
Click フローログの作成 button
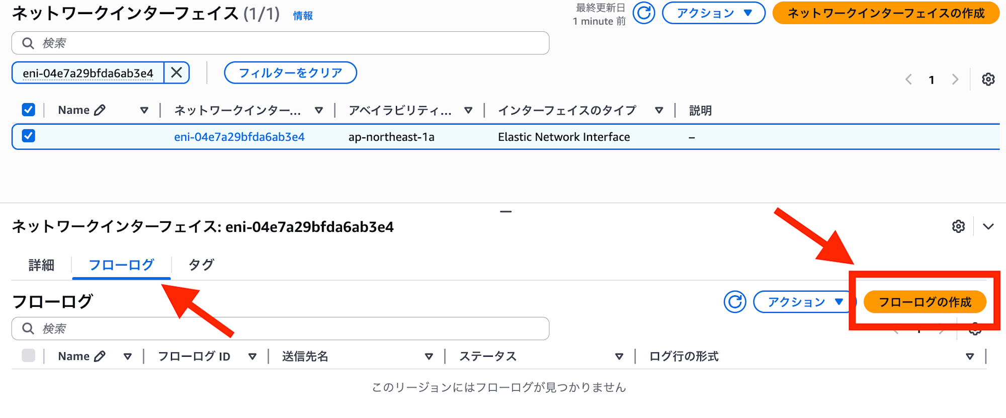tap(925, 302)
